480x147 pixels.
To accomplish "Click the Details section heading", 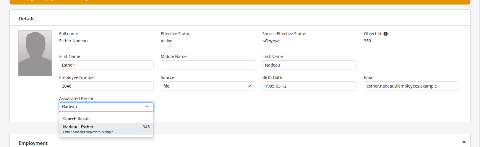I will point(27,19).
